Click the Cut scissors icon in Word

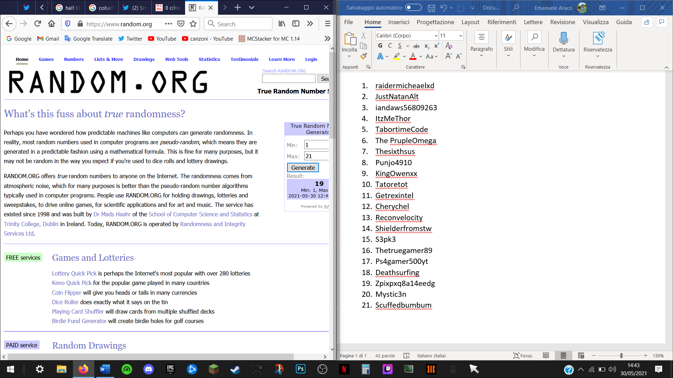pos(363,36)
